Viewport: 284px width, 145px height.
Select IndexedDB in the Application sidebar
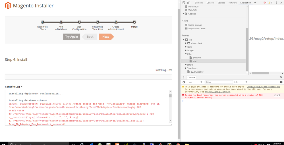(193, 7)
